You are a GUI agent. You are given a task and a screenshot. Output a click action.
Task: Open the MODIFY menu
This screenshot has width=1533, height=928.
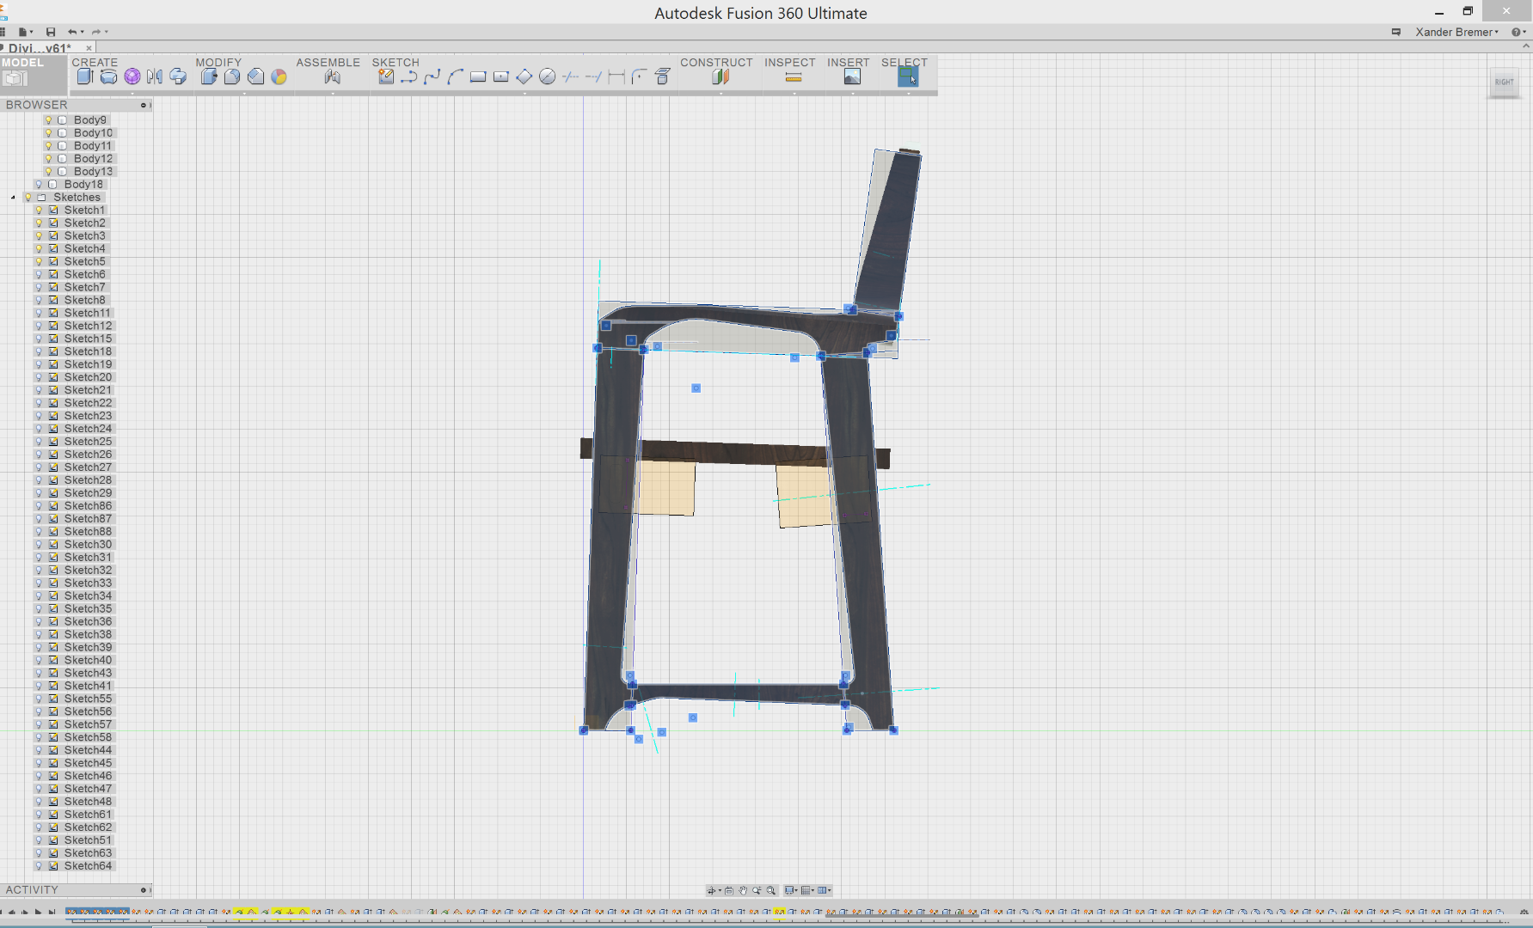click(218, 63)
